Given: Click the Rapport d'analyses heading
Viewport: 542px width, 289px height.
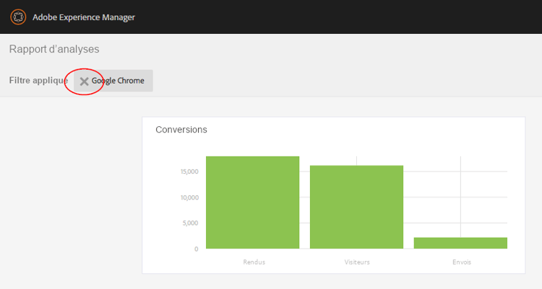Looking at the screenshot, I should [54, 49].
